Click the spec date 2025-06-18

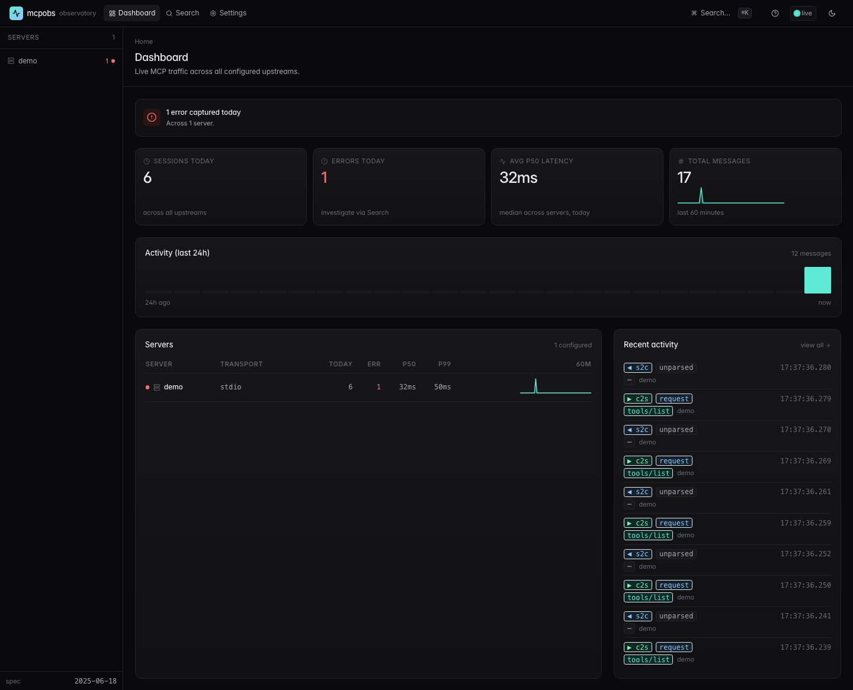pyautogui.click(x=95, y=681)
